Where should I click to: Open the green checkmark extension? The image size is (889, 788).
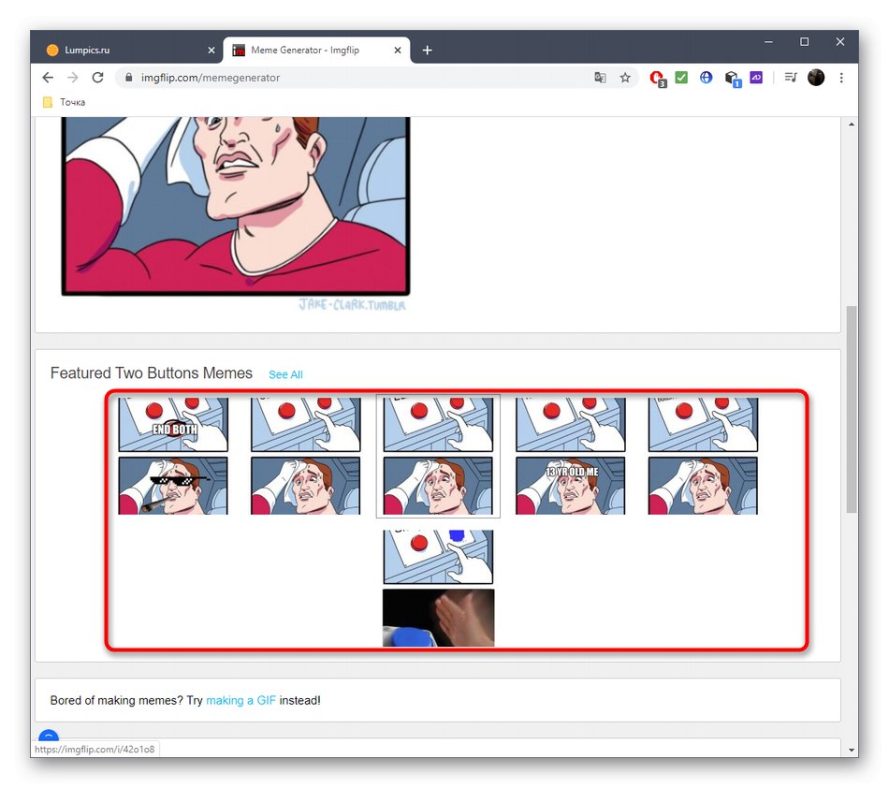[681, 77]
